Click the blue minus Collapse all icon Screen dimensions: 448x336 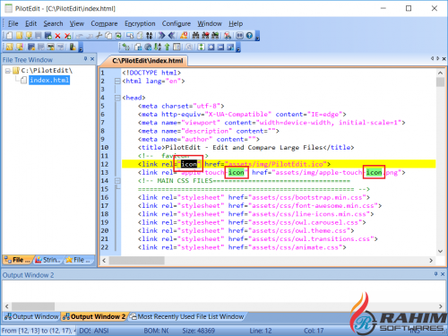click(x=220, y=47)
